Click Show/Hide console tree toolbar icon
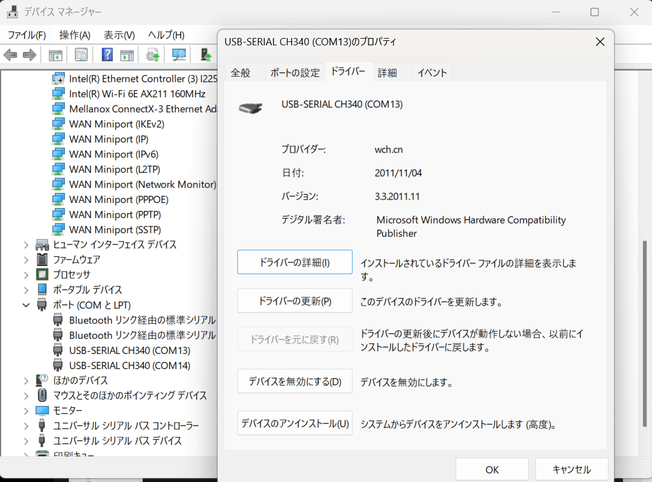Screen dimensions: 652x482 tap(55, 55)
